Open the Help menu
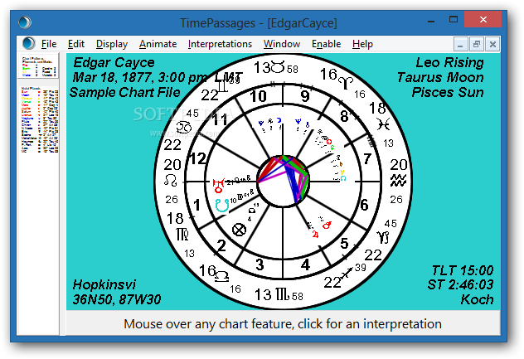This screenshot has width=524, height=359. (x=362, y=44)
